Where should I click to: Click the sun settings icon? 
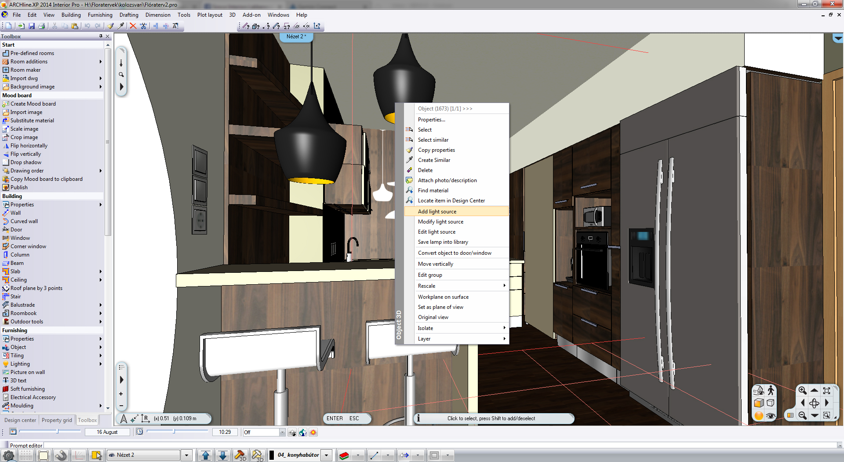(313, 433)
